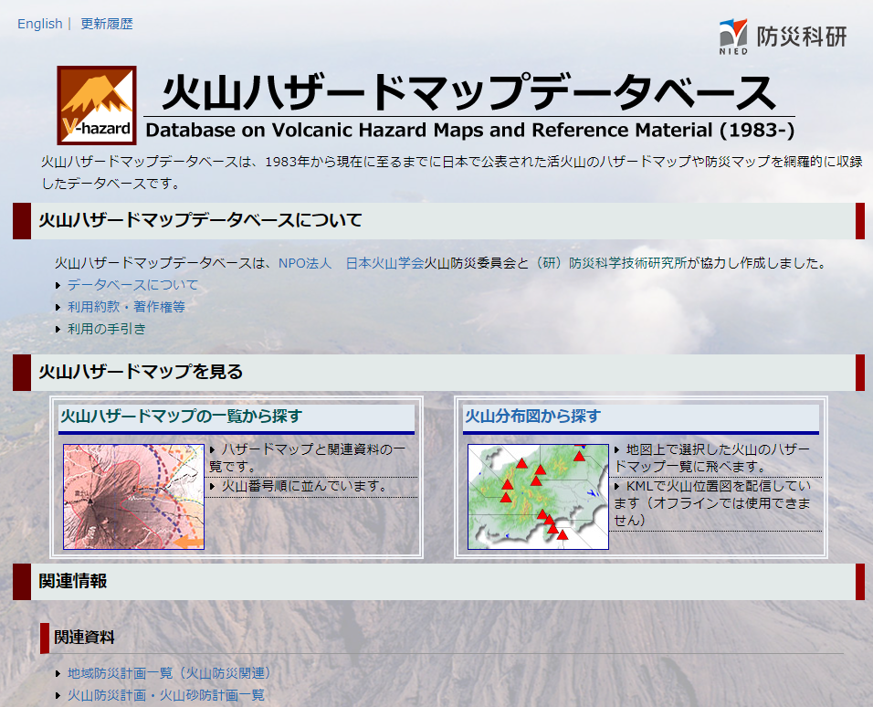Click text 火山番号順に並んでいます。
This screenshot has width=873, height=707.
pyautogui.click(x=306, y=486)
